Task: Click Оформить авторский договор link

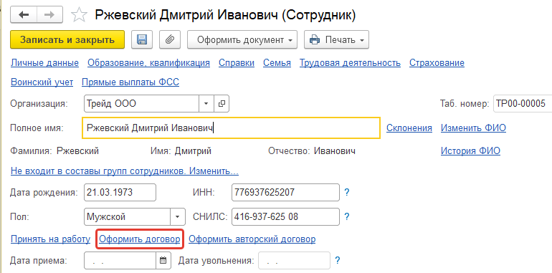Action: click(252, 239)
